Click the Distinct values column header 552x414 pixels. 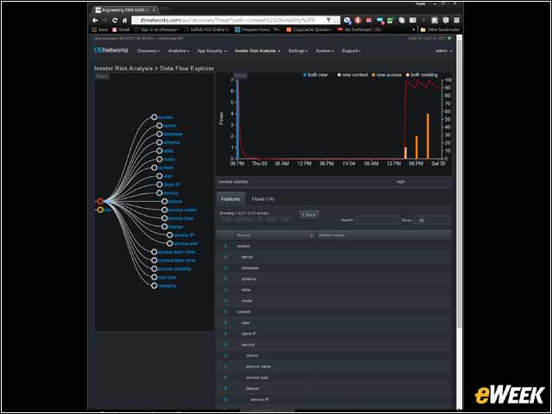(x=384, y=235)
